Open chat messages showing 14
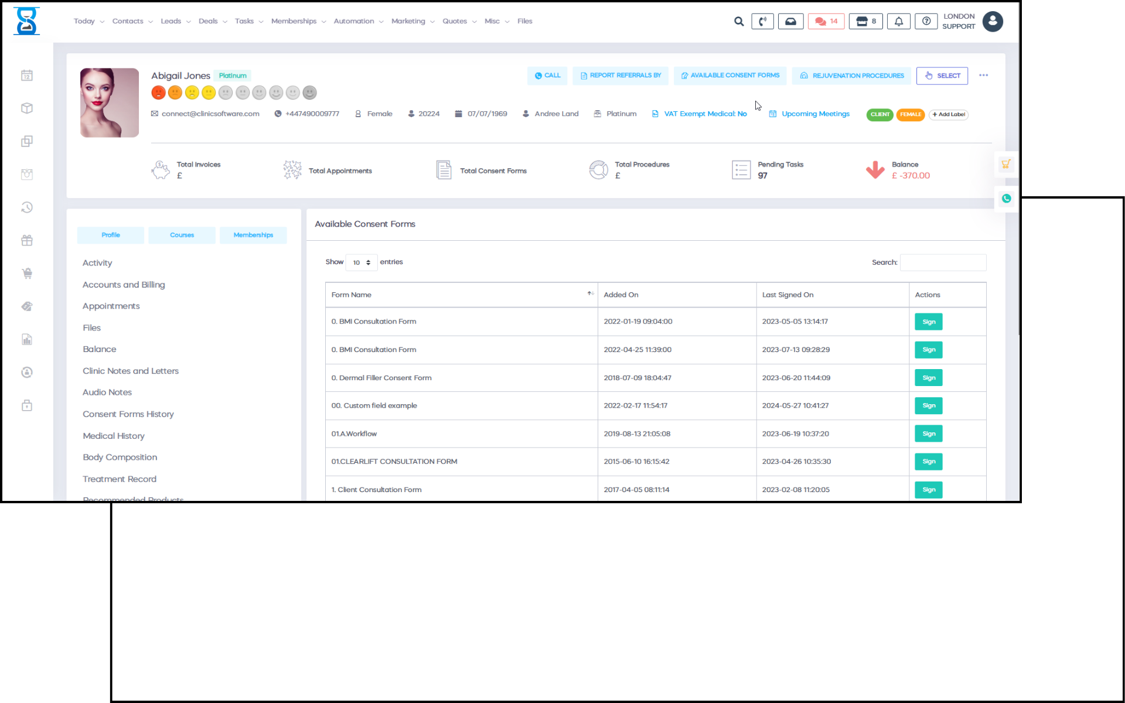The image size is (1125, 703). coord(826,22)
